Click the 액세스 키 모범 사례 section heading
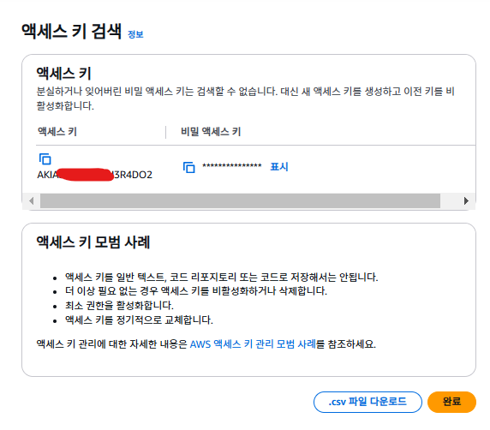The width and height of the screenshot is (490, 430). (x=93, y=242)
